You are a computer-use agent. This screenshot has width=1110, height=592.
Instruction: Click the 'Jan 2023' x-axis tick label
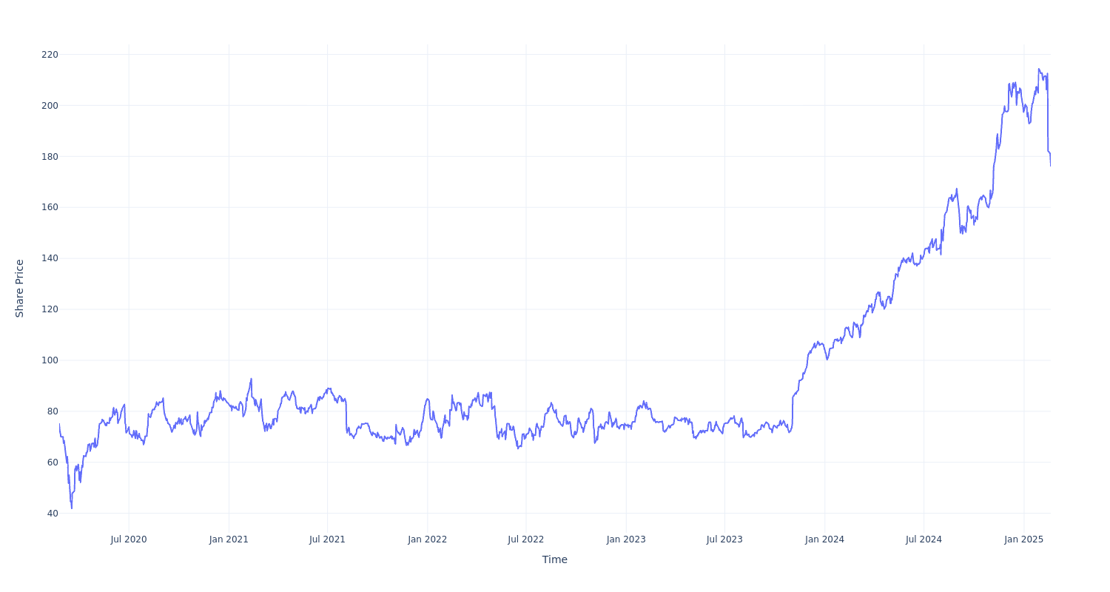[x=626, y=539]
